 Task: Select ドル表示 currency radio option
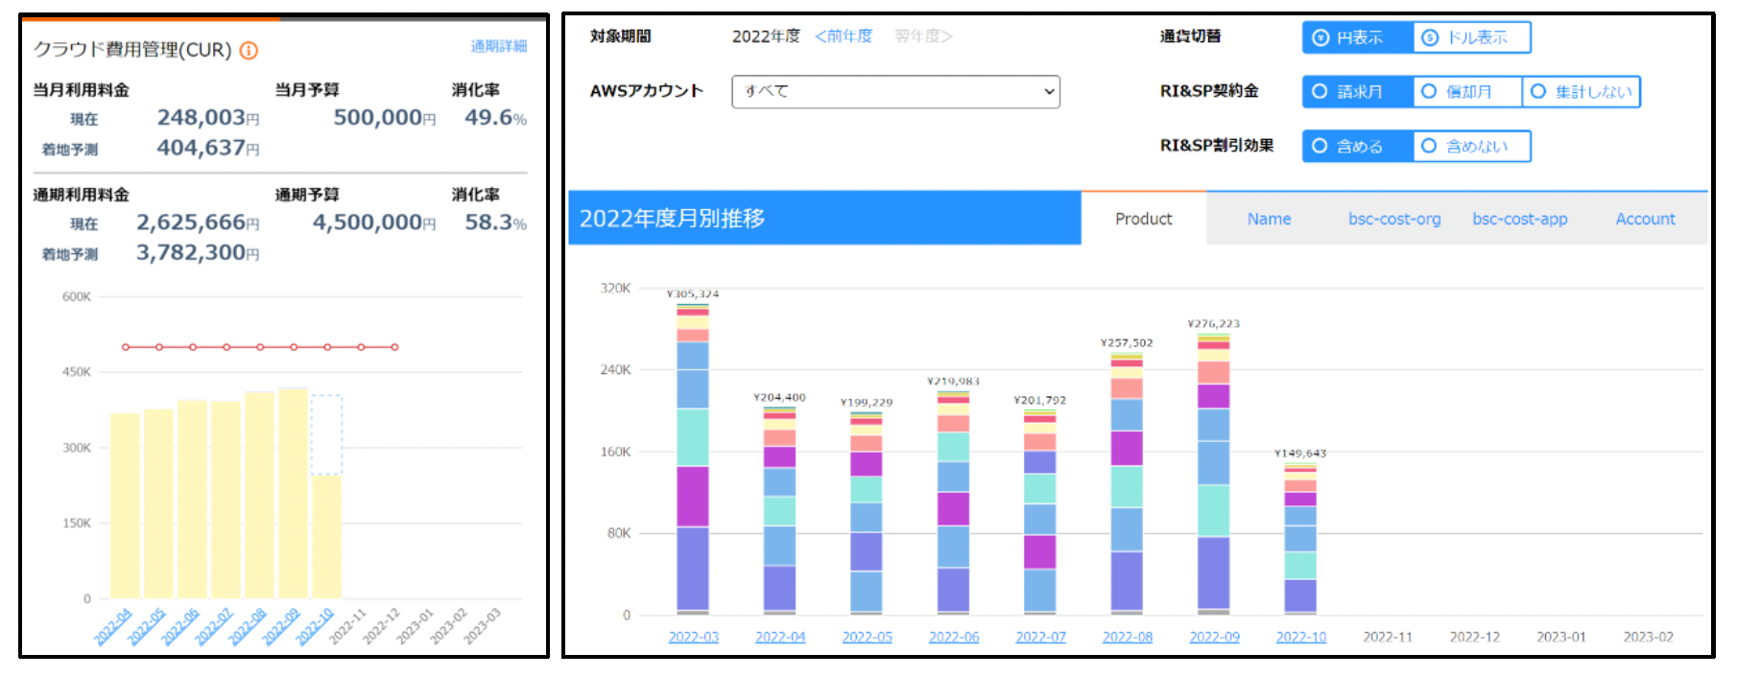coord(1471,37)
